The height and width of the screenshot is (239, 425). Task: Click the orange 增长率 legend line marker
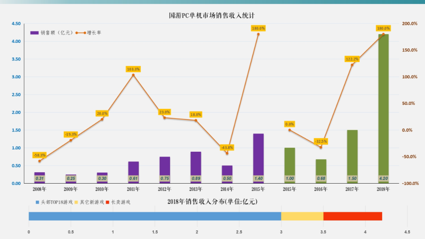[81, 33]
